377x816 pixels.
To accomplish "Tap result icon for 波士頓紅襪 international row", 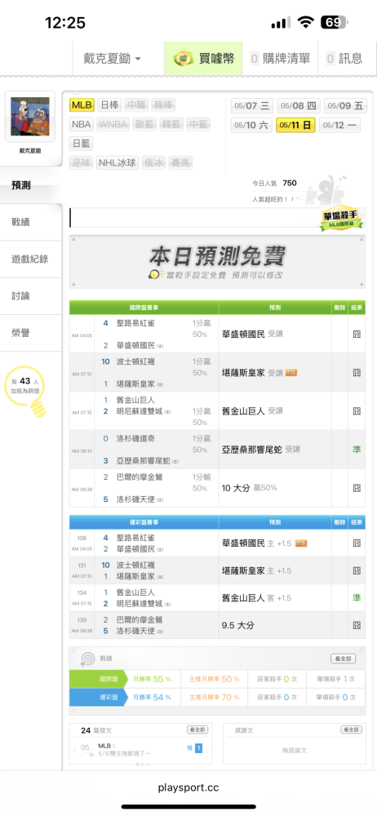I will pos(357,373).
